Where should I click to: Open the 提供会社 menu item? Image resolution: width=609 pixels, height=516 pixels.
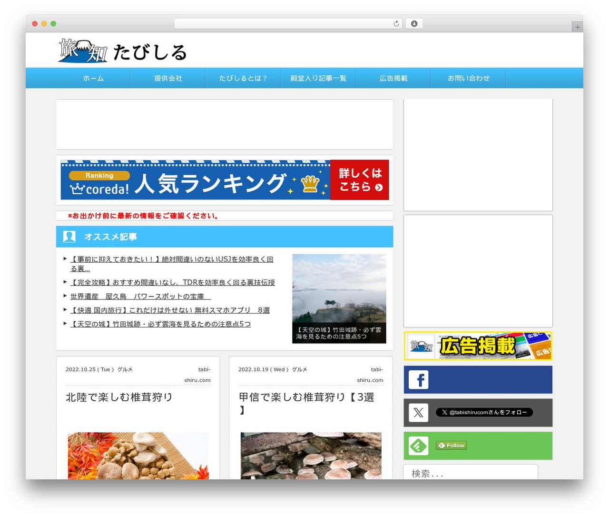(x=168, y=78)
